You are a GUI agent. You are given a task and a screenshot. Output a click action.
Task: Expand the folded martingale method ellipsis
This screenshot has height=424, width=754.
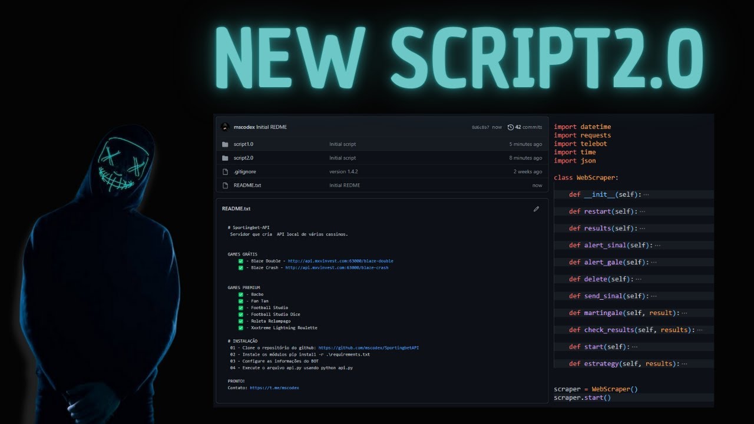(x=684, y=313)
